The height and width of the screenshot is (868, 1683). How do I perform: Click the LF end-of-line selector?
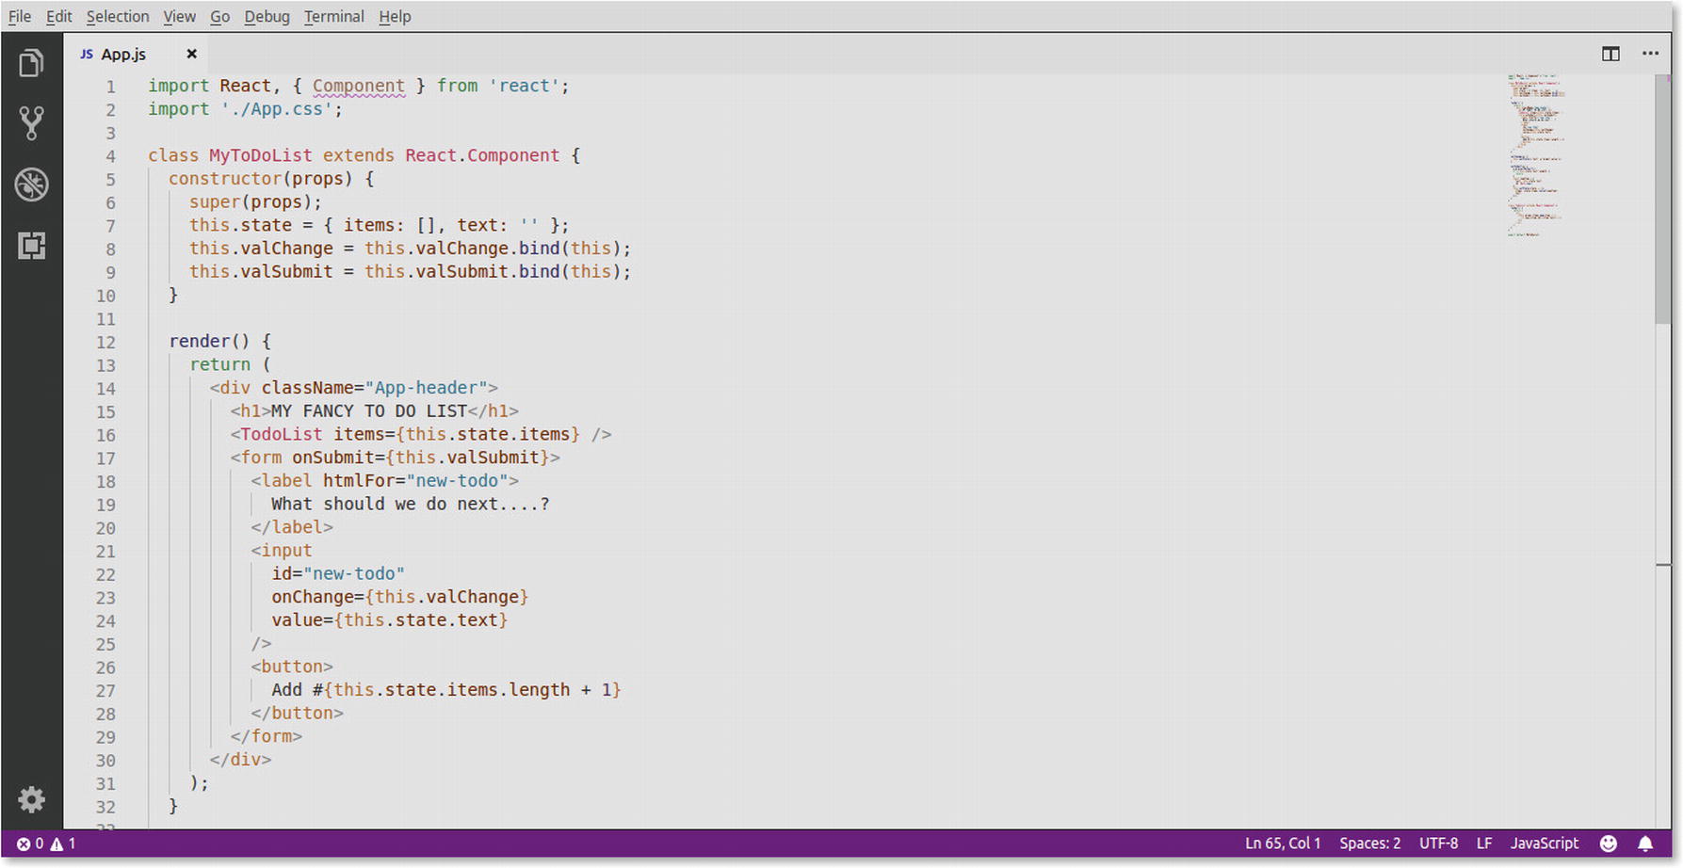(x=1483, y=844)
